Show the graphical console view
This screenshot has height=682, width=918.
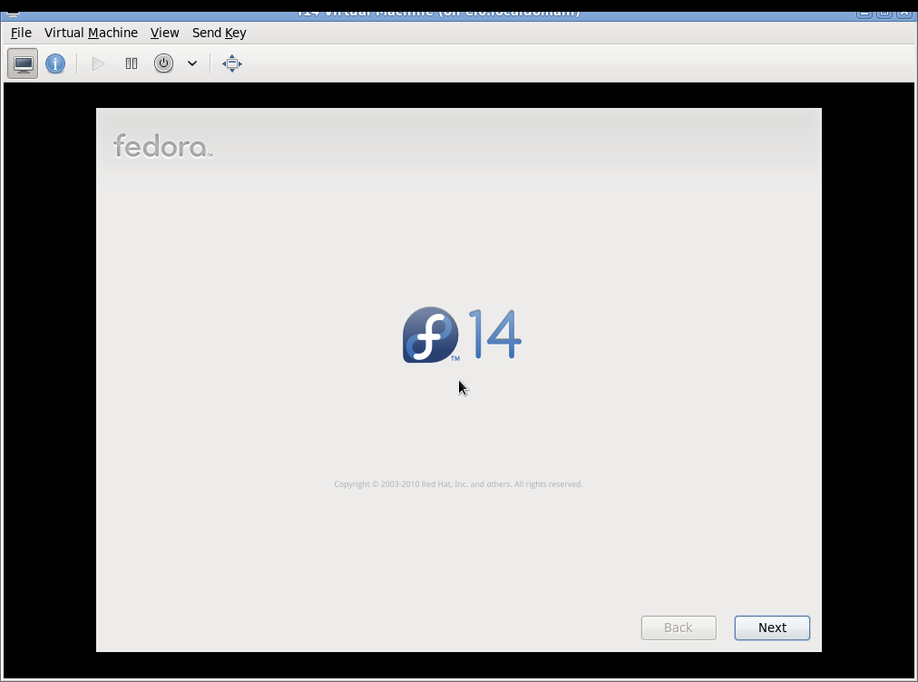[x=23, y=63]
